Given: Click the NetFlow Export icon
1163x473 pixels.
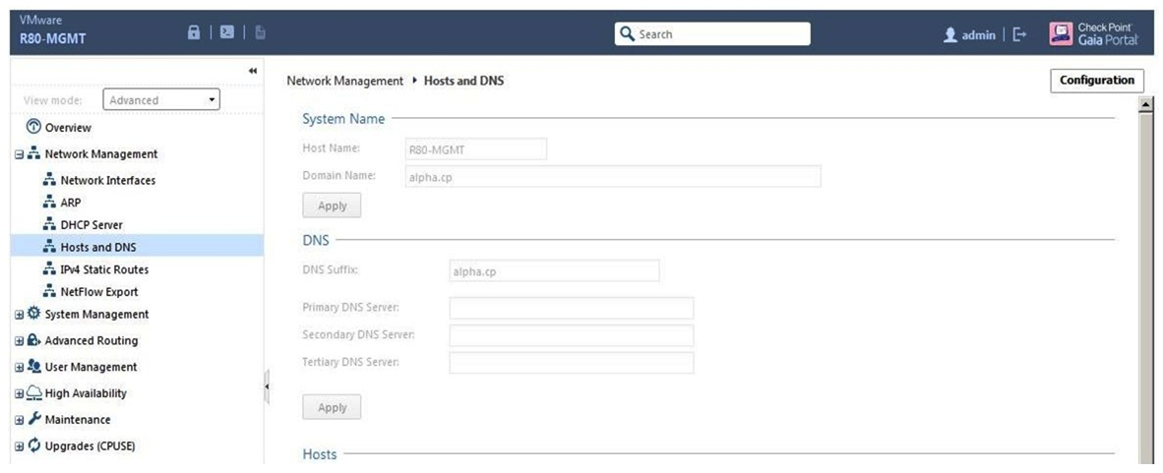Looking at the screenshot, I should coord(50,291).
